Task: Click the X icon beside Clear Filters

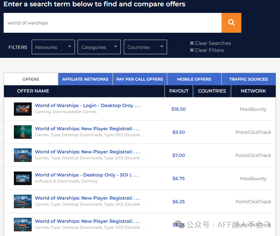Action: tap(192, 50)
